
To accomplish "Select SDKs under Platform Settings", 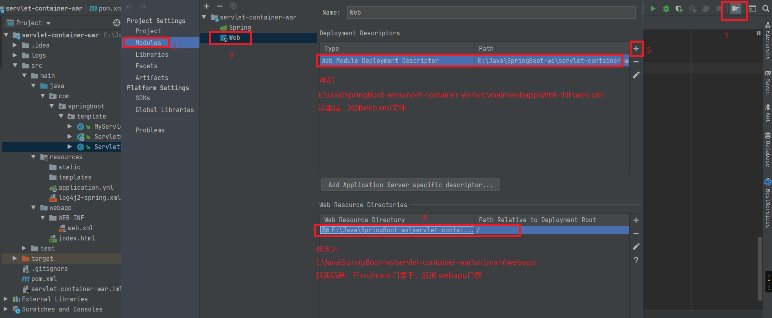I will [143, 98].
